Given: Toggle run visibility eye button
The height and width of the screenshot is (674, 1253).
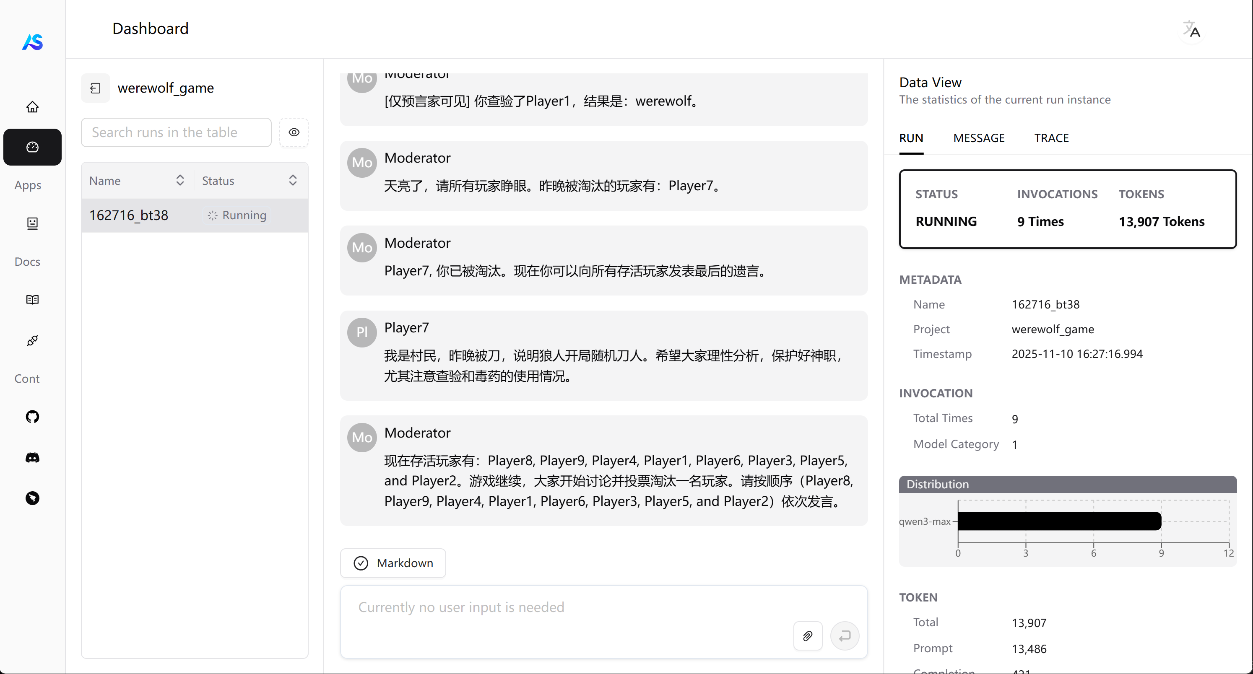Looking at the screenshot, I should (x=294, y=132).
